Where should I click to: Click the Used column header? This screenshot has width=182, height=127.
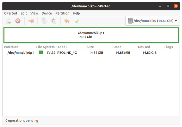point(118,47)
